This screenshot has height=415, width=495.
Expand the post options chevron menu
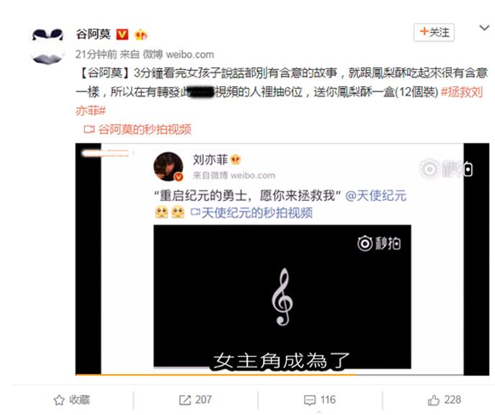click(484, 28)
